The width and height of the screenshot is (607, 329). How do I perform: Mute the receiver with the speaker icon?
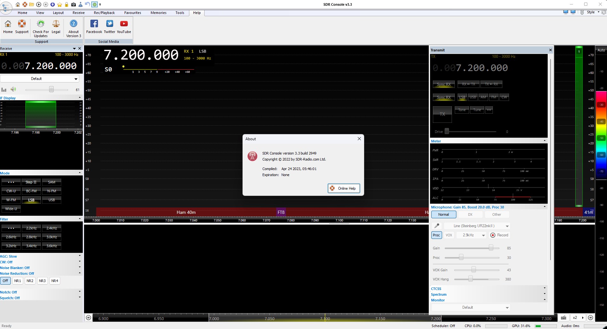coord(13,89)
